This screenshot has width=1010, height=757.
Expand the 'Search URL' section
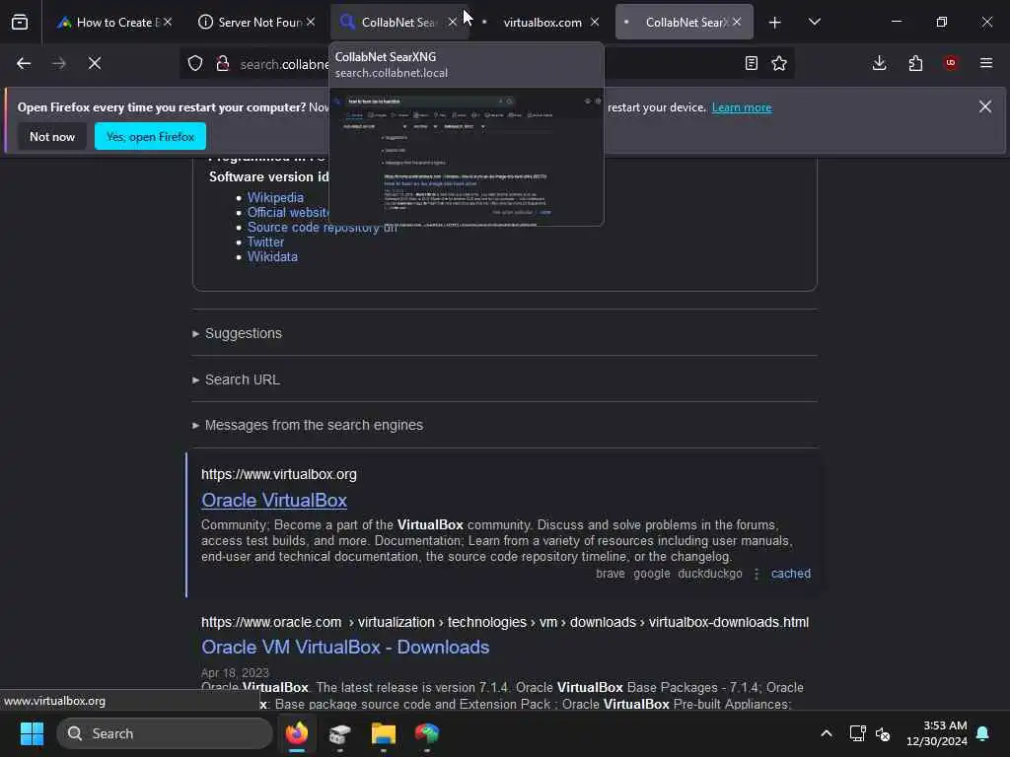click(237, 379)
